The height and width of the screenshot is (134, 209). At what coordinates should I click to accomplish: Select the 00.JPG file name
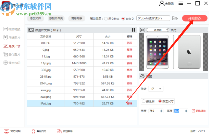coord(46,43)
